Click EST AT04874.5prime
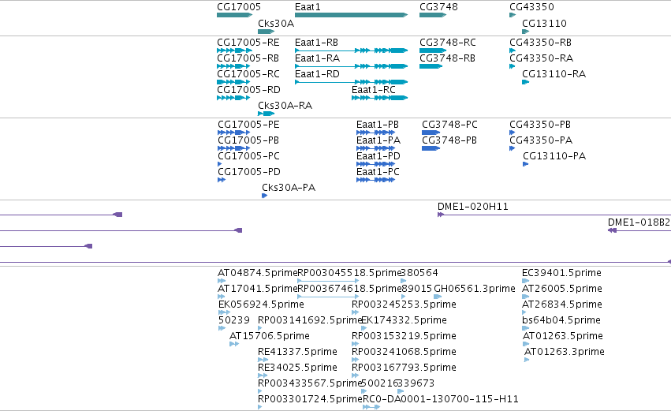The image size is (671, 411). 257,273
